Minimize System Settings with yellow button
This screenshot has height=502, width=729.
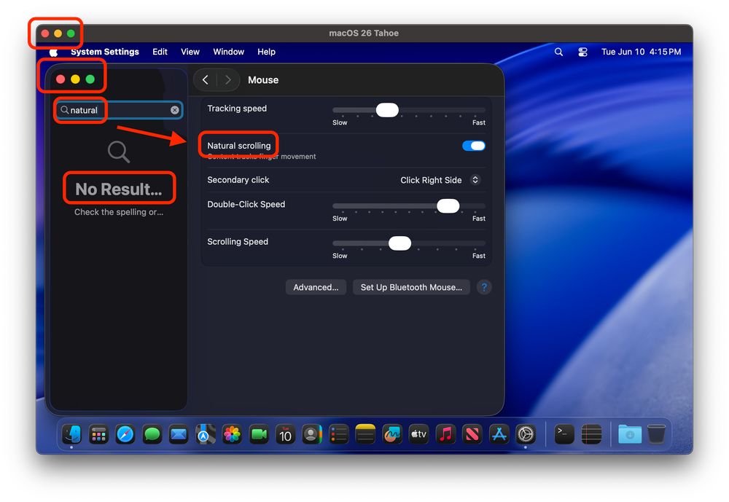75,79
